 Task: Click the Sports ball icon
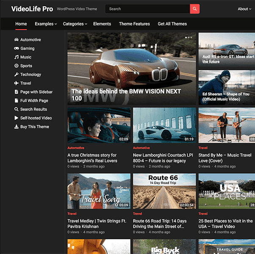tap(16, 66)
